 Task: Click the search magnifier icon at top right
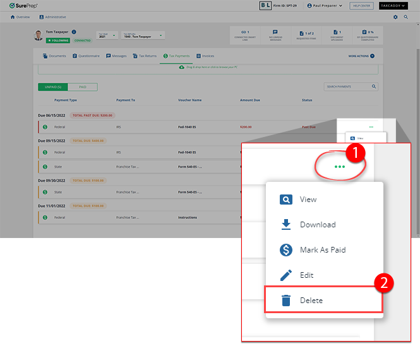coord(405,17)
